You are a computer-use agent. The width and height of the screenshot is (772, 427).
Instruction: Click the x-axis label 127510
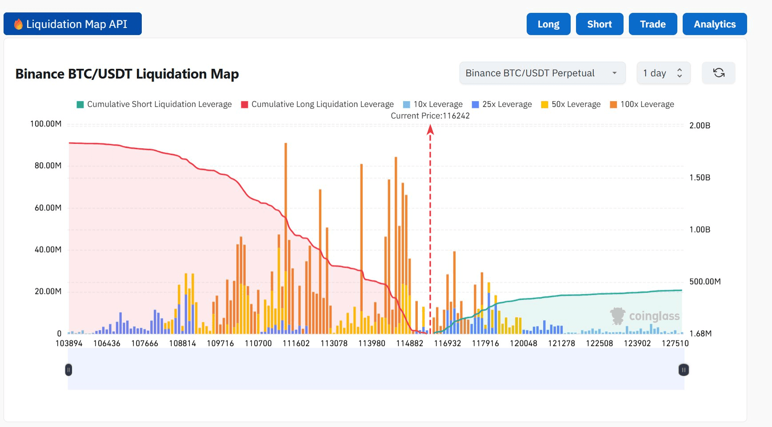click(x=675, y=344)
